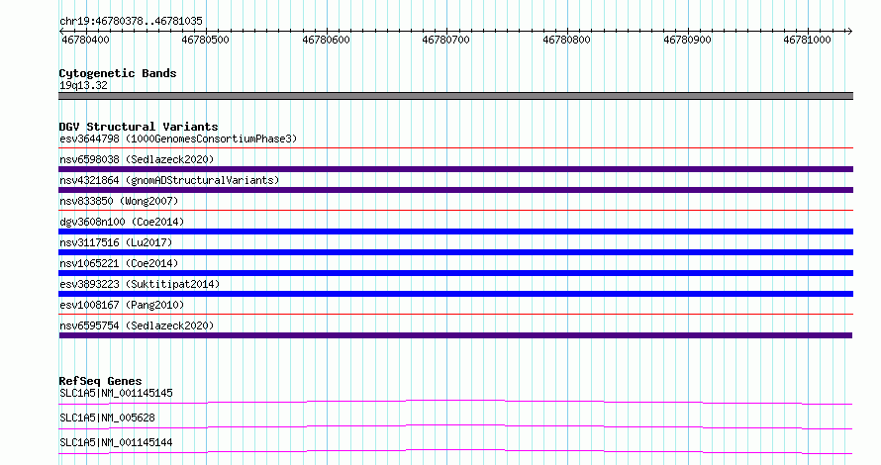Click the RefSeq Genes track header
881x465 pixels.
(100, 381)
